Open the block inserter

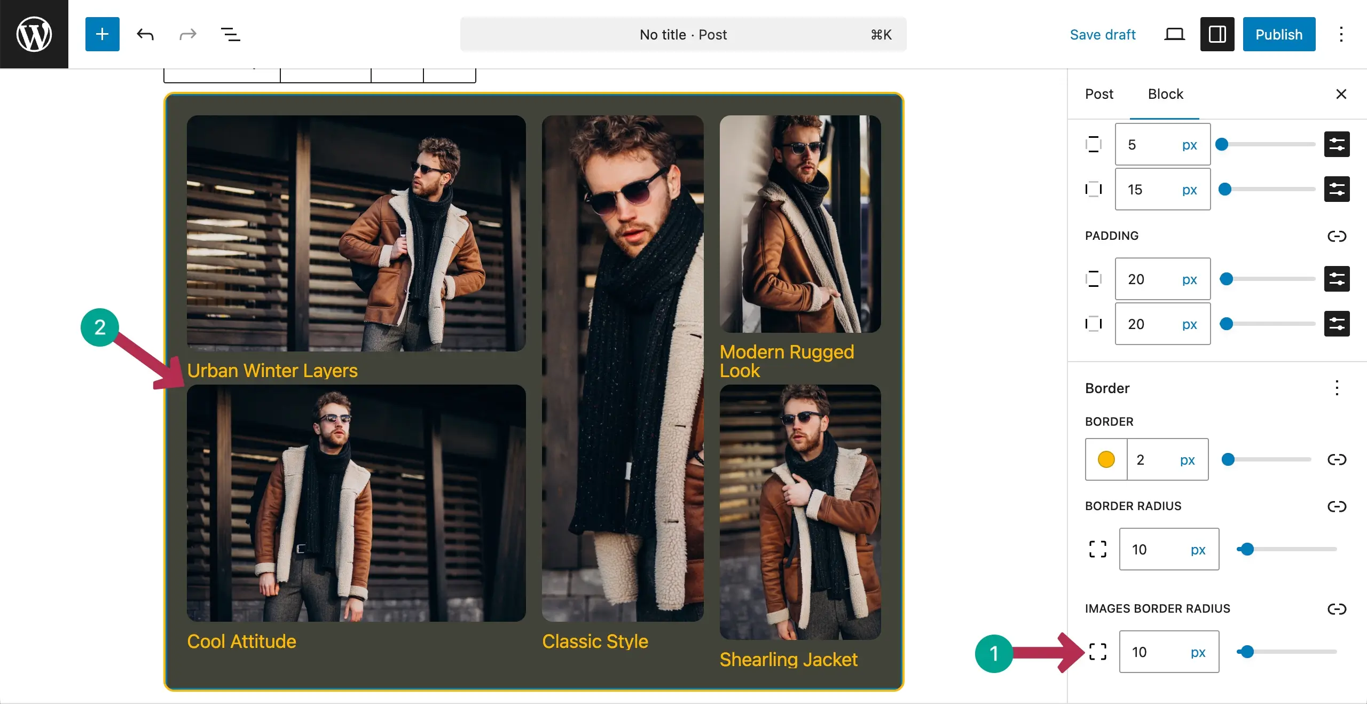[x=102, y=34]
